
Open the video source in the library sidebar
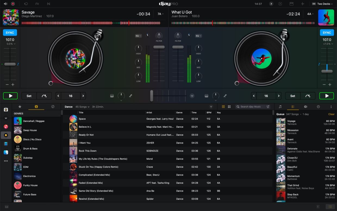6,144
